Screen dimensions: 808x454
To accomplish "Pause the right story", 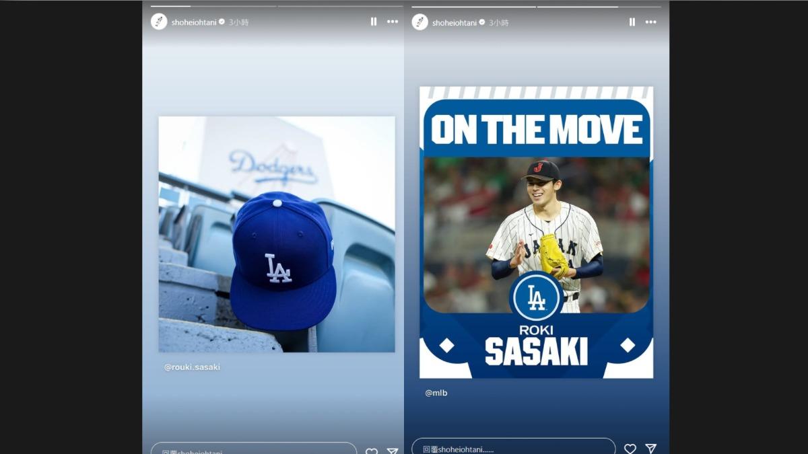I will point(632,22).
